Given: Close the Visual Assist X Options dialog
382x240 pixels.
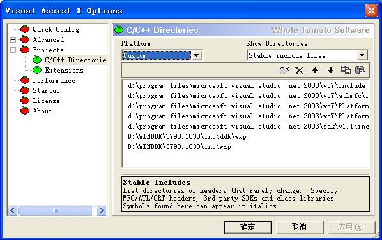Looking at the screenshot, I should point(371,10).
